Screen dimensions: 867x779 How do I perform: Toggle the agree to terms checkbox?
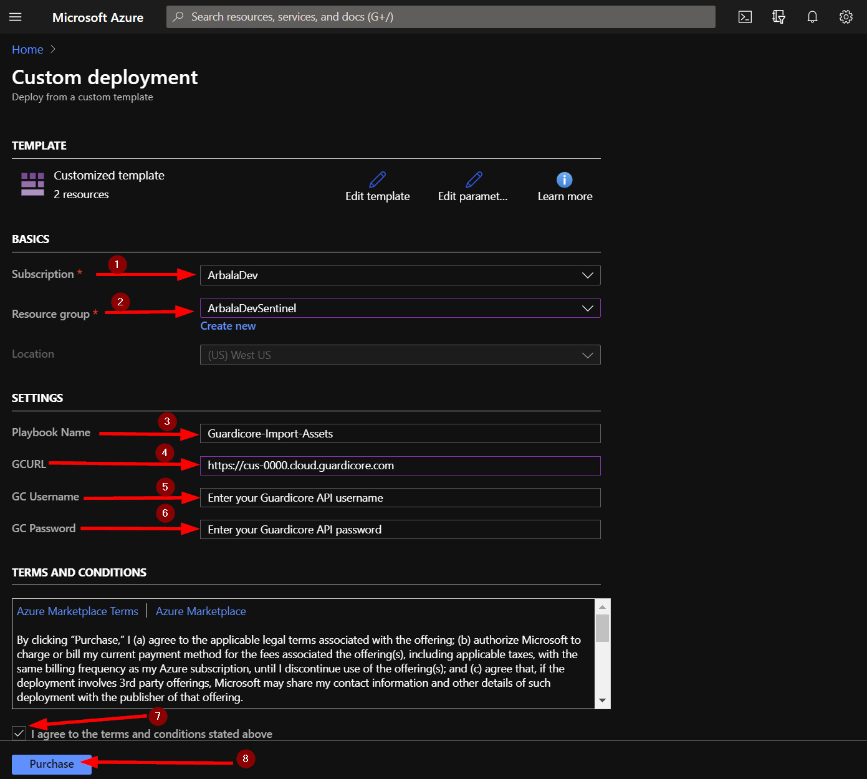click(19, 734)
